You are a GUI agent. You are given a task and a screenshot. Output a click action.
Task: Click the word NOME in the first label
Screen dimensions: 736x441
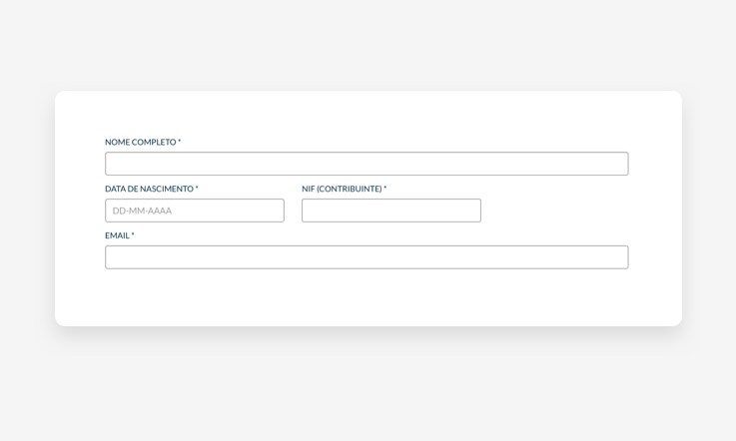click(x=117, y=143)
